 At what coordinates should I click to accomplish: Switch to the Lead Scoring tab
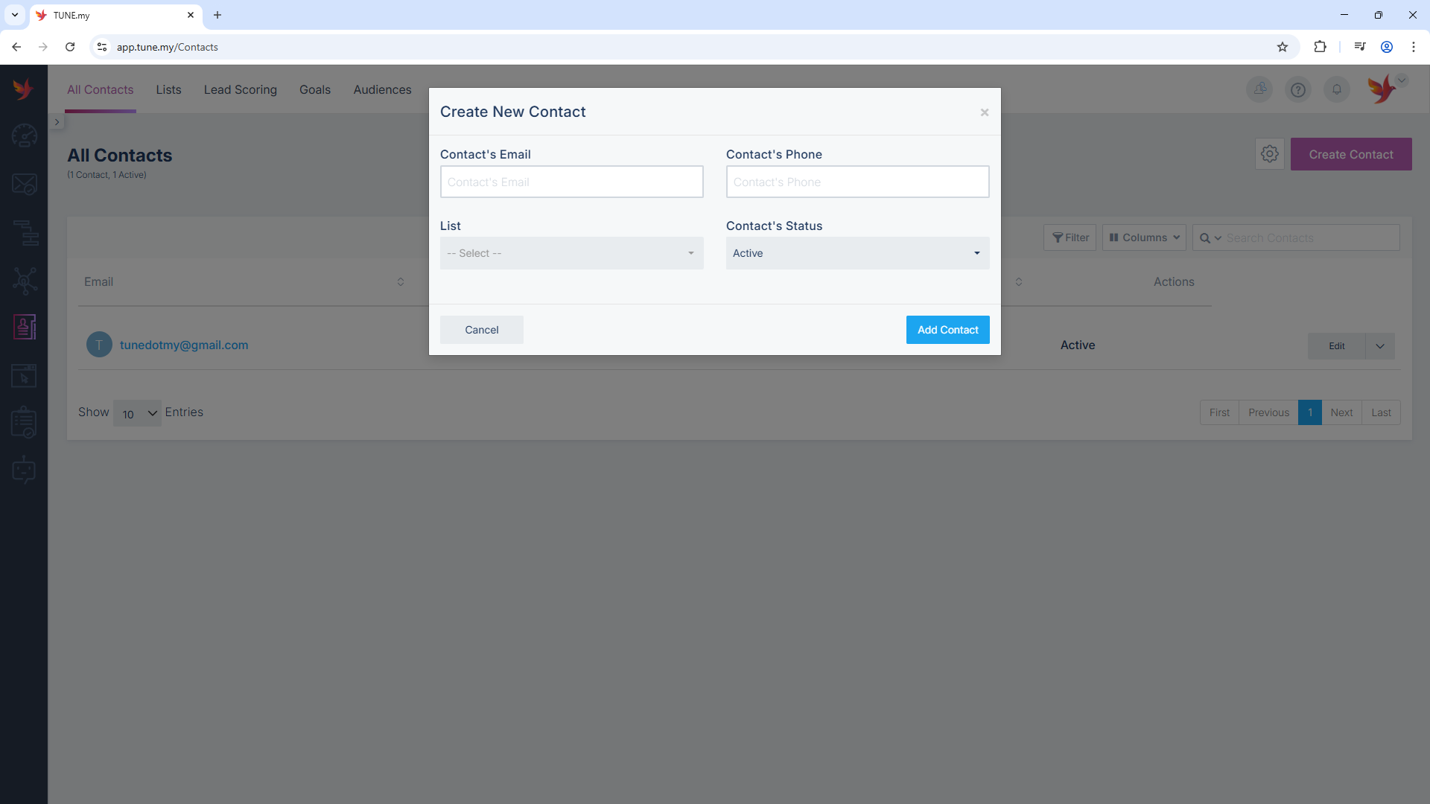[x=240, y=89]
